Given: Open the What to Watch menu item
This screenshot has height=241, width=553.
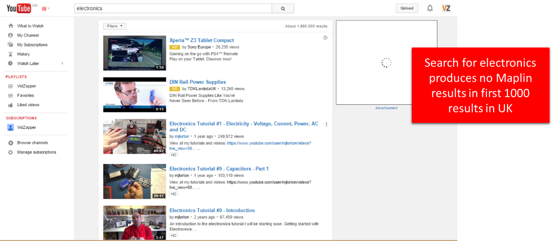Looking at the screenshot, I should 30,26.
